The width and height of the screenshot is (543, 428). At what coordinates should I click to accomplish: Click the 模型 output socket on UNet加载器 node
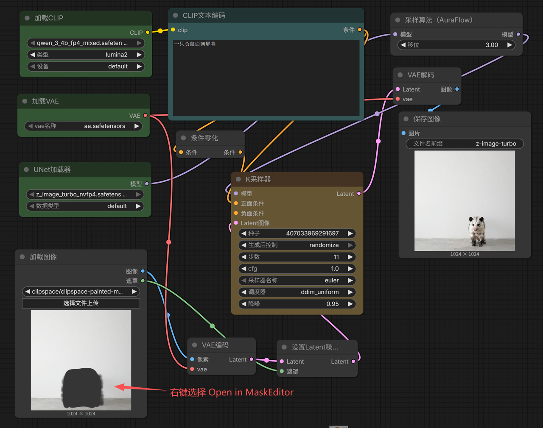pos(146,183)
